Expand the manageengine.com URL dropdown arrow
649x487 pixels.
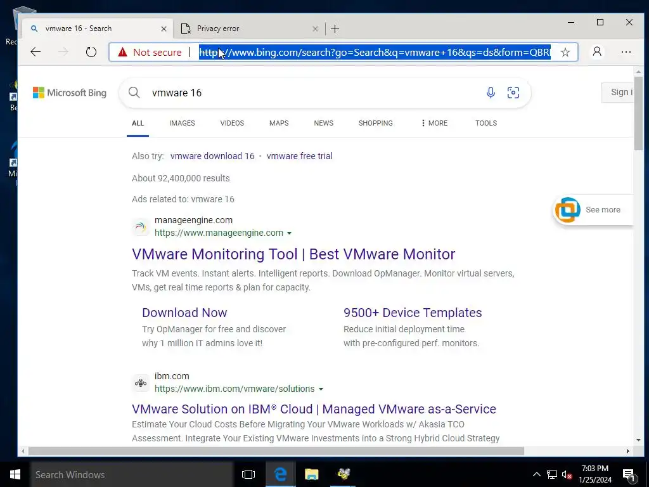[x=289, y=233]
